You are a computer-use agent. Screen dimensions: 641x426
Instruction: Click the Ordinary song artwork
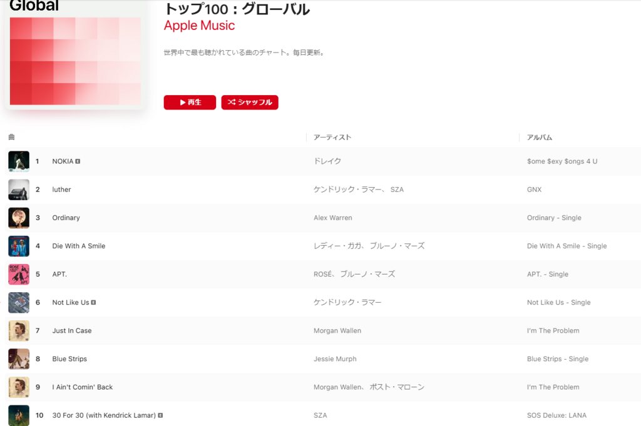pos(19,218)
